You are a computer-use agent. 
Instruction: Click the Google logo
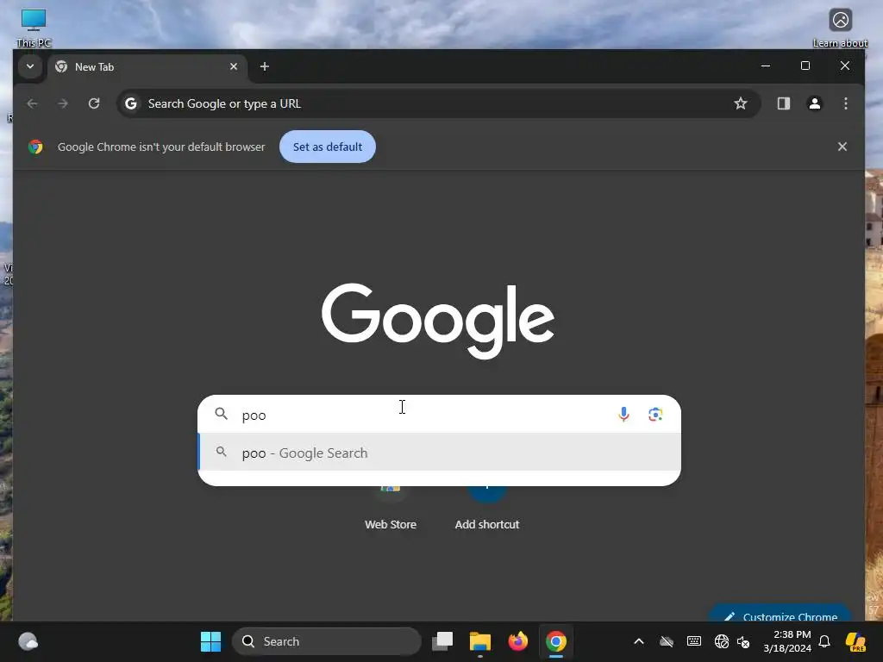click(x=438, y=321)
